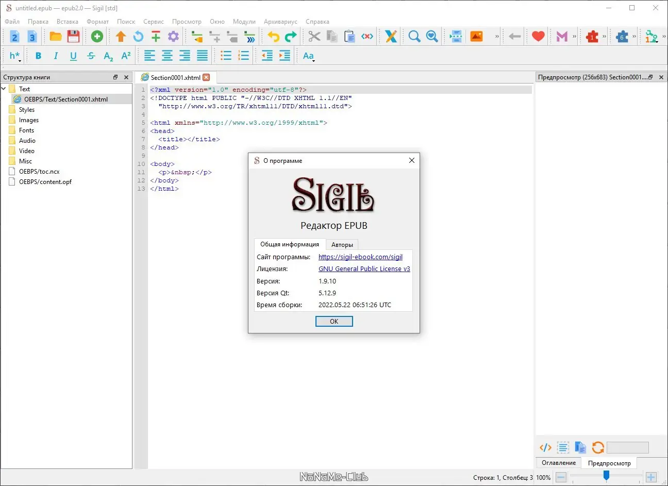Open the sigil-ebook.com website link
Screen dimensions: 668x486
pyautogui.click(x=360, y=257)
